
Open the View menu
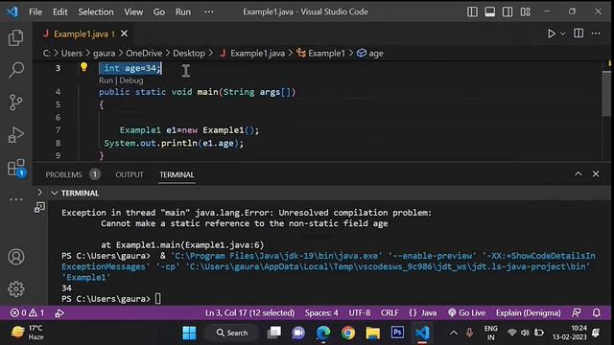pos(133,11)
